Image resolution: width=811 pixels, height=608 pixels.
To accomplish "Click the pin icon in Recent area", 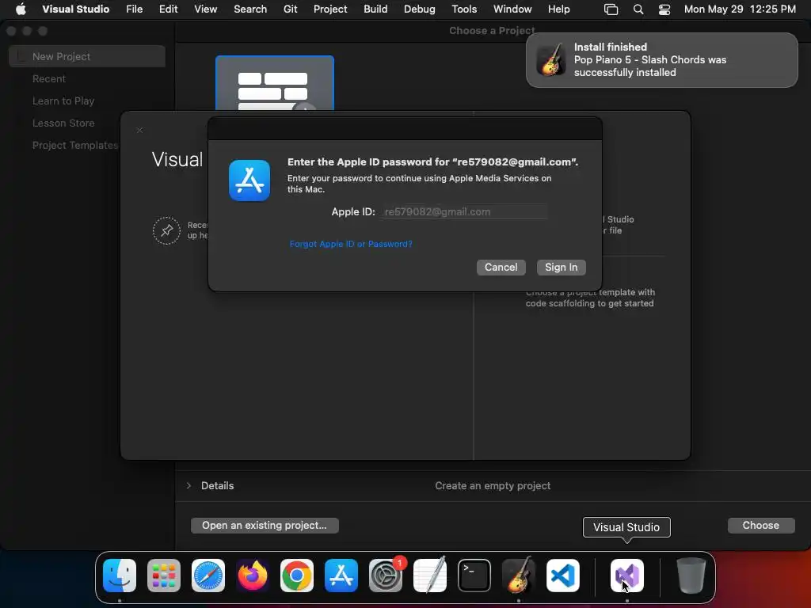I will point(166,230).
